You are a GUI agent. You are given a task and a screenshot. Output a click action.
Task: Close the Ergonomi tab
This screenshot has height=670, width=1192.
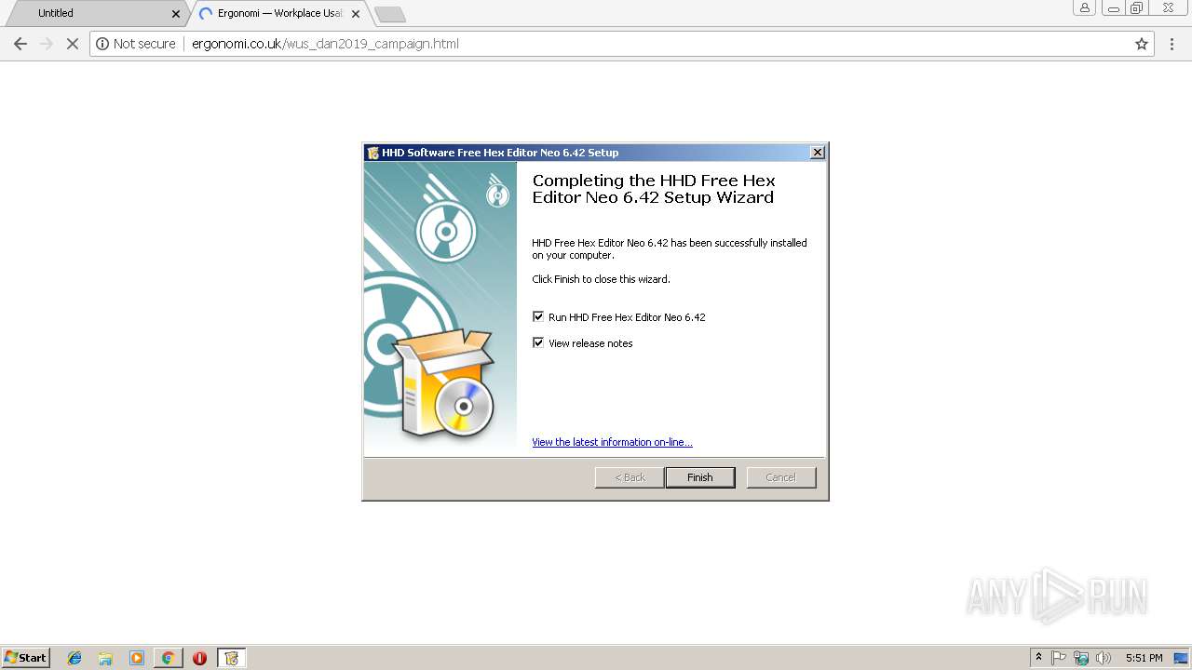click(356, 14)
